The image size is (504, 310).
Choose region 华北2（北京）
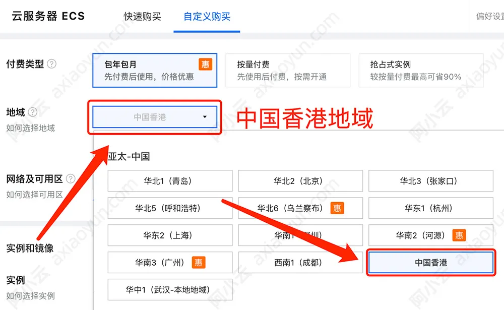click(x=300, y=181)
